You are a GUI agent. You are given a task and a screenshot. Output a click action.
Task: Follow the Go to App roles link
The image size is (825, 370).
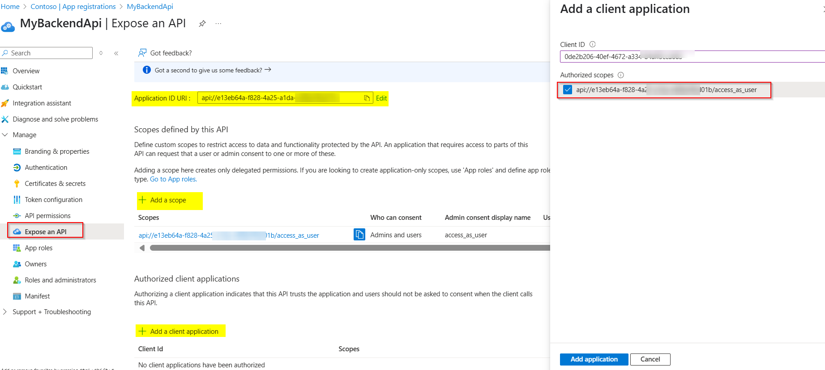[173, 179]
